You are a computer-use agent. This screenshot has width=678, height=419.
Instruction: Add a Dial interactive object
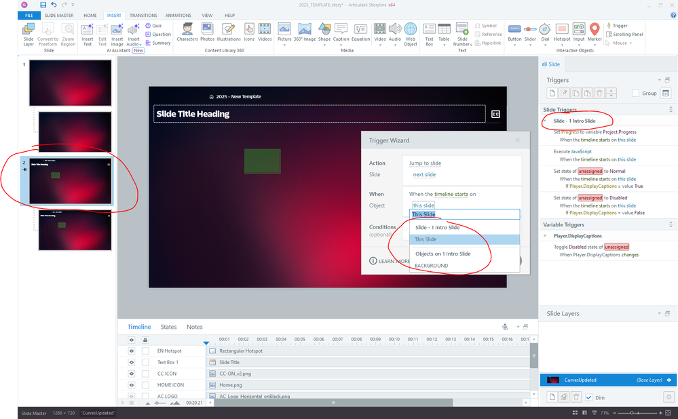pyautogui.click(x=545, y=33)
